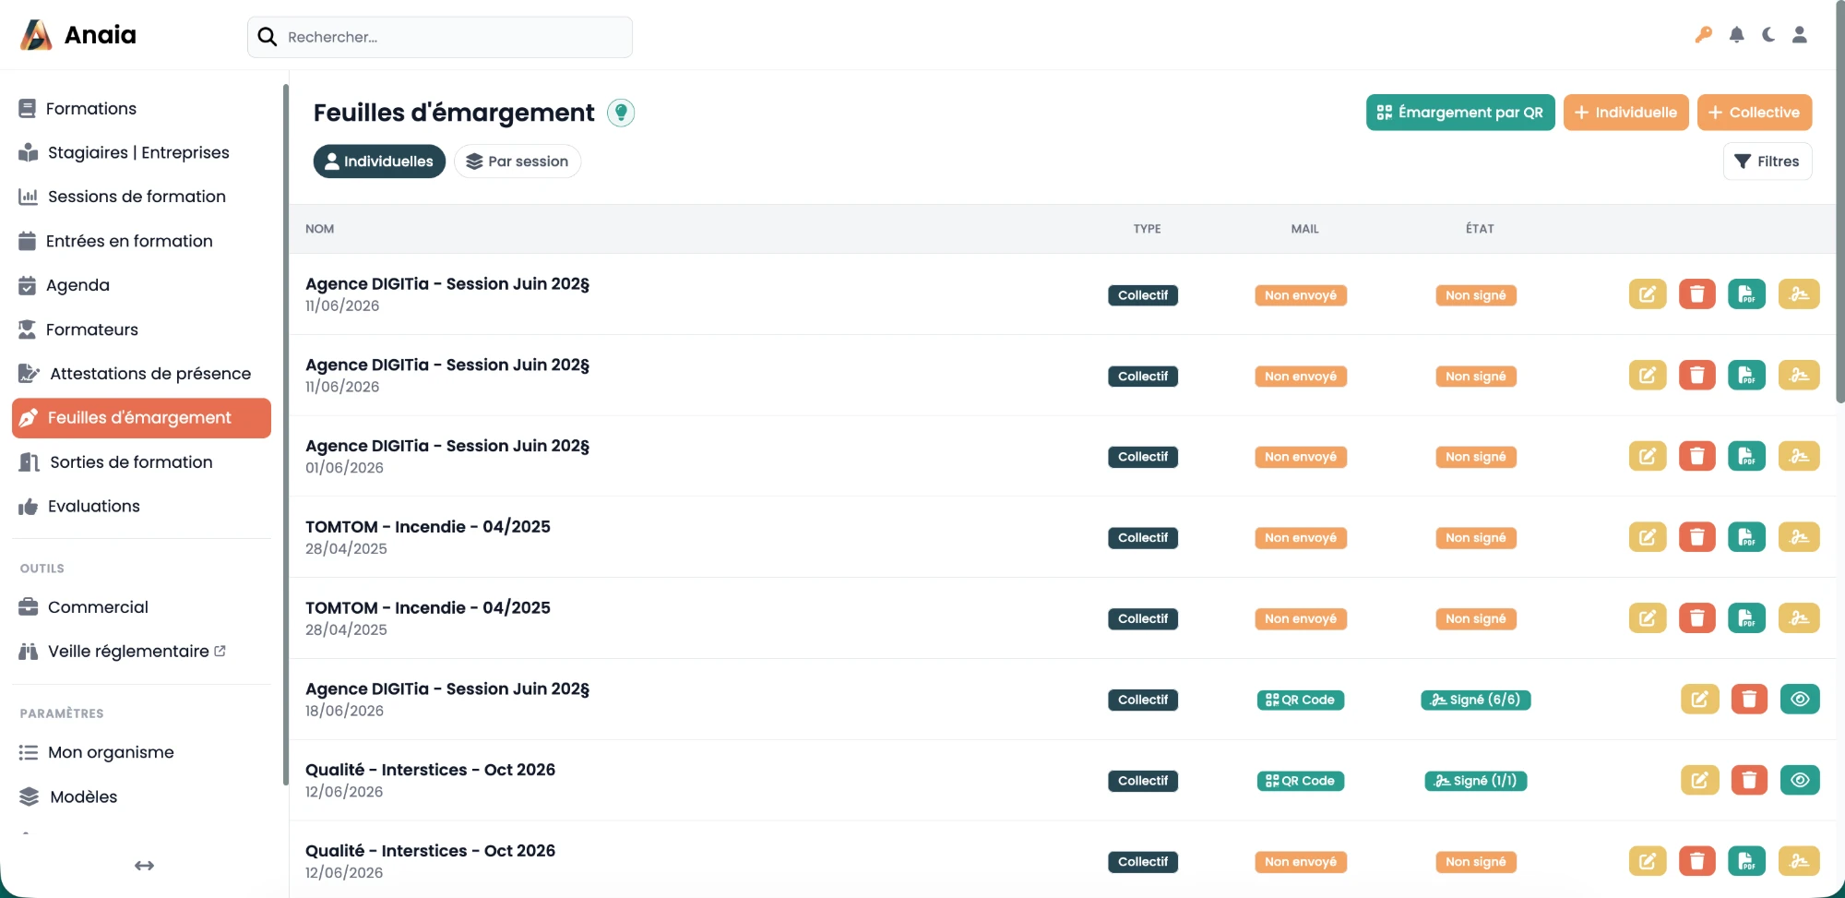Screen dimensions: 1845x898
Task: Edit the Agence DIGITia 18/06/2026 sheet
Action: pos(1699,699)
